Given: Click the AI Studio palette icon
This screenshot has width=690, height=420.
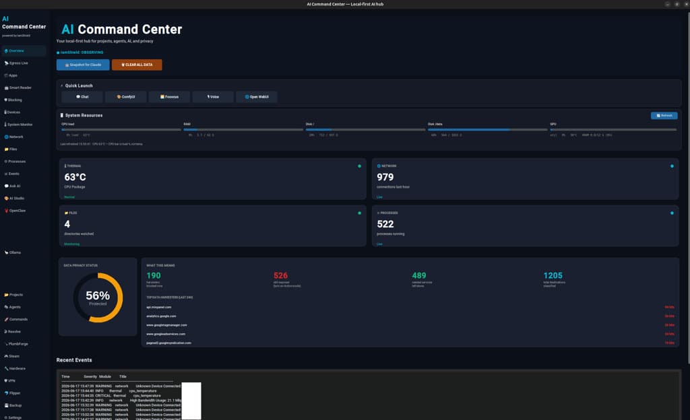Looking at the screenshot, I should [x=6, y=199].
